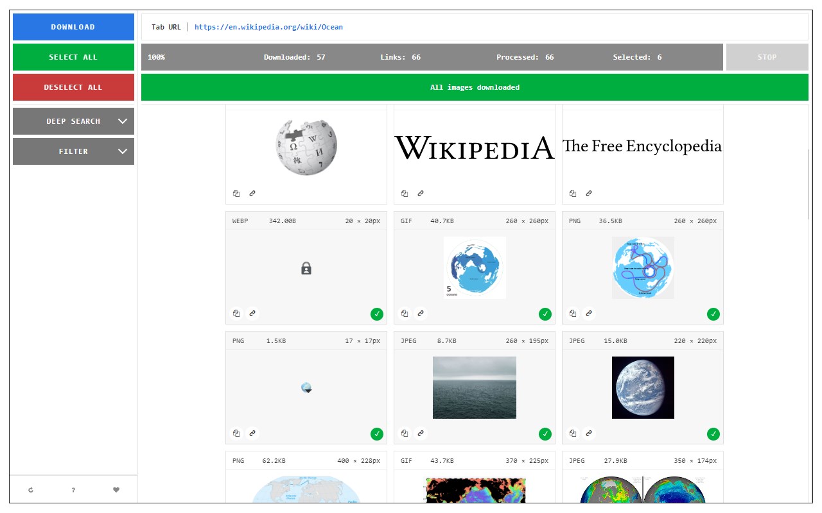Copy the JPEG 15.0KB Earth photo
The height and width of the screenshot is (513, 822).
(x=573, y=433)
